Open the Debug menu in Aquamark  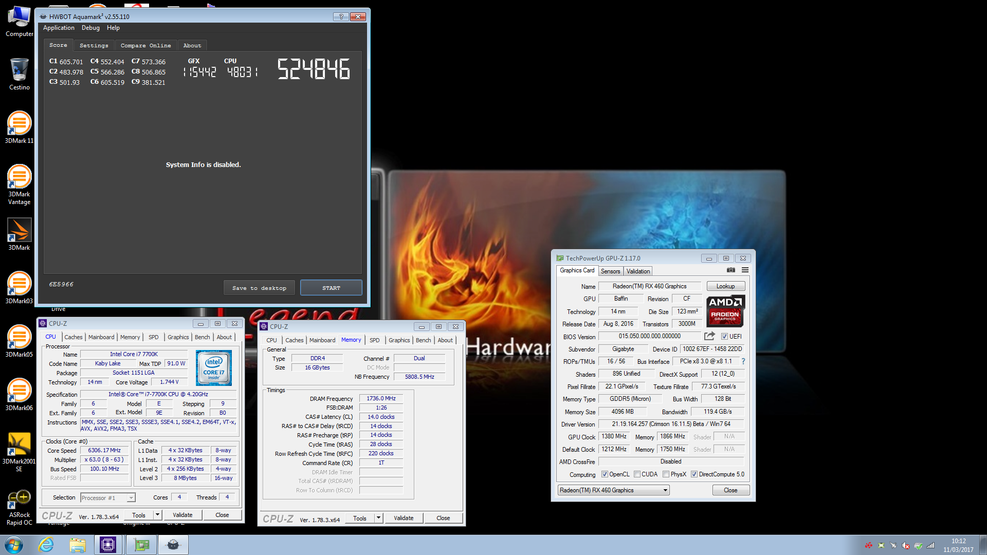tap(90, 28)
